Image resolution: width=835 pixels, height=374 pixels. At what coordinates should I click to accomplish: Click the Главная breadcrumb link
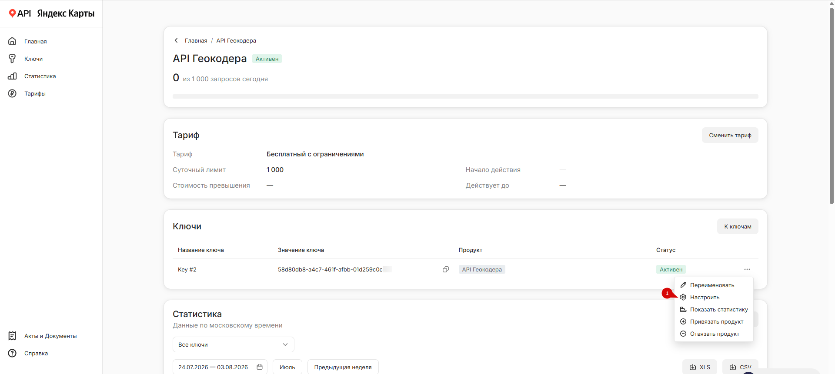(196, 40)
